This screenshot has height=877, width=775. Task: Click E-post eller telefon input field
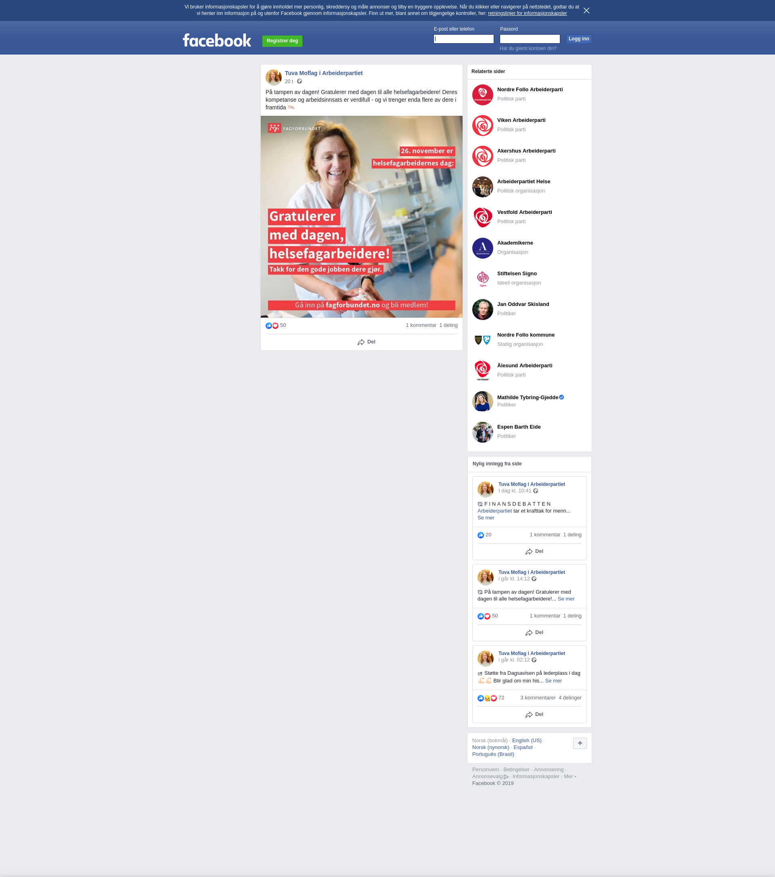coord(463,39)
